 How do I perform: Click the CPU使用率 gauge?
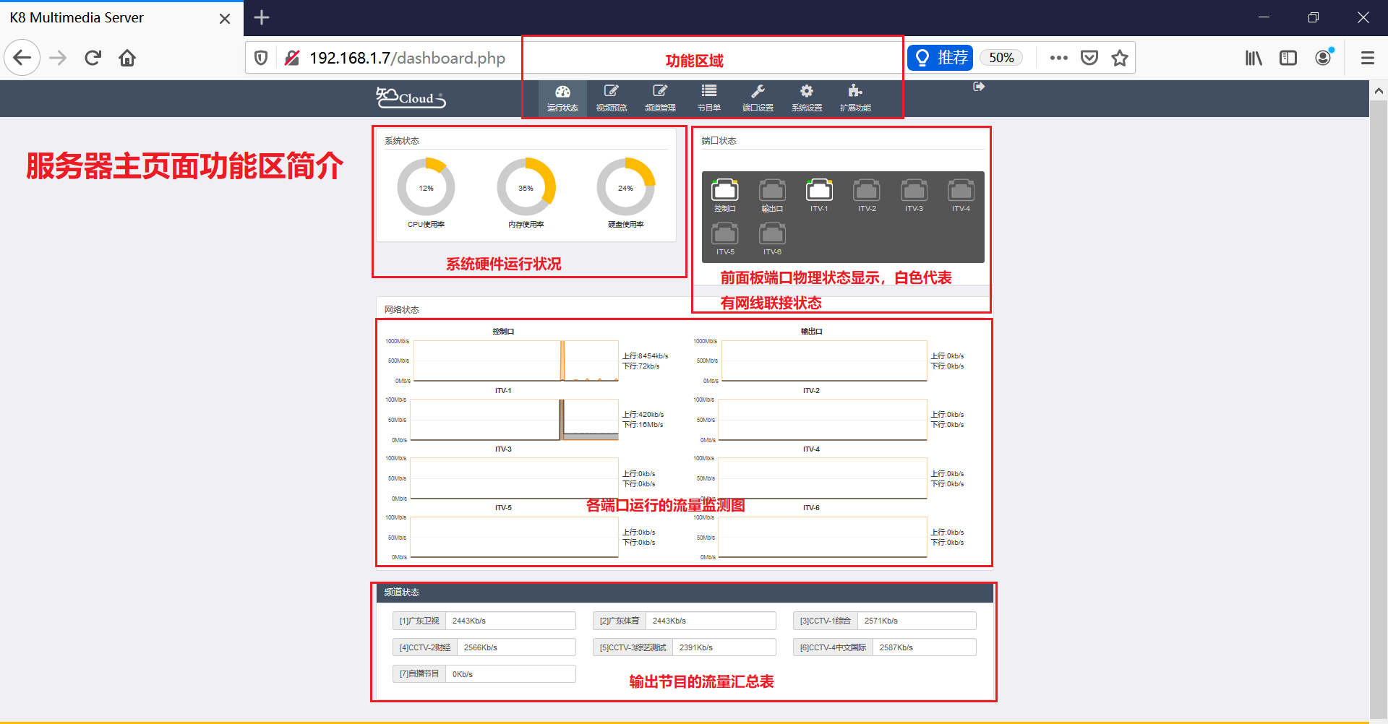(x=426, y=187)
